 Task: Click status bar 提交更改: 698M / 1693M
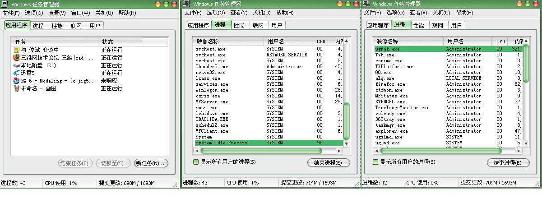(x=127, y=183)
